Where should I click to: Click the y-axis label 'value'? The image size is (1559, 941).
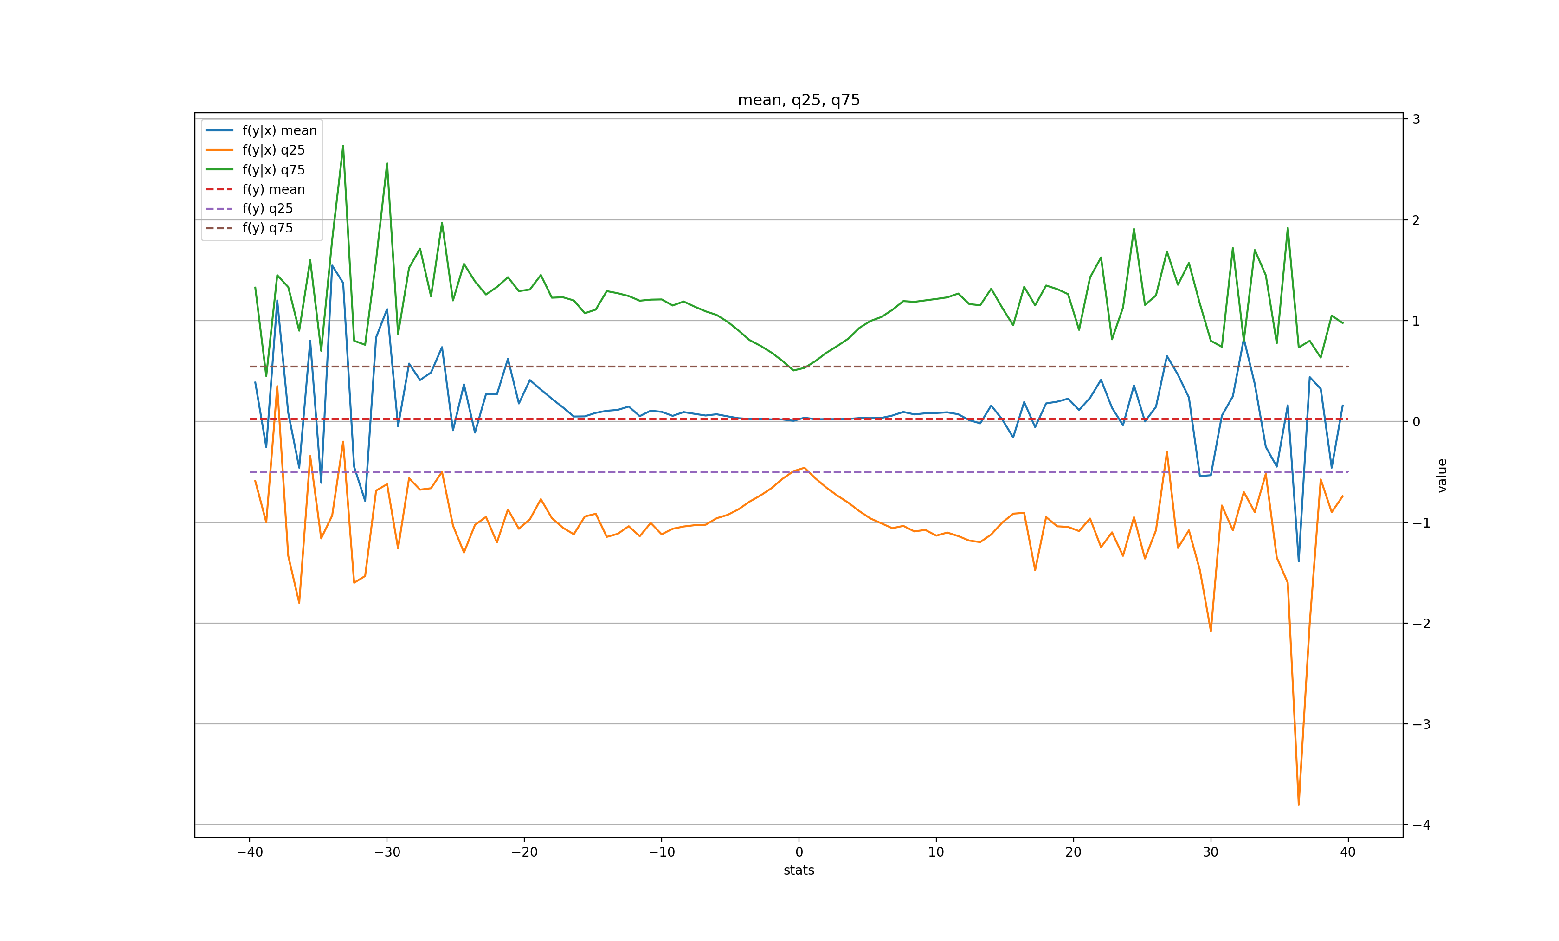coord(1442,475)
